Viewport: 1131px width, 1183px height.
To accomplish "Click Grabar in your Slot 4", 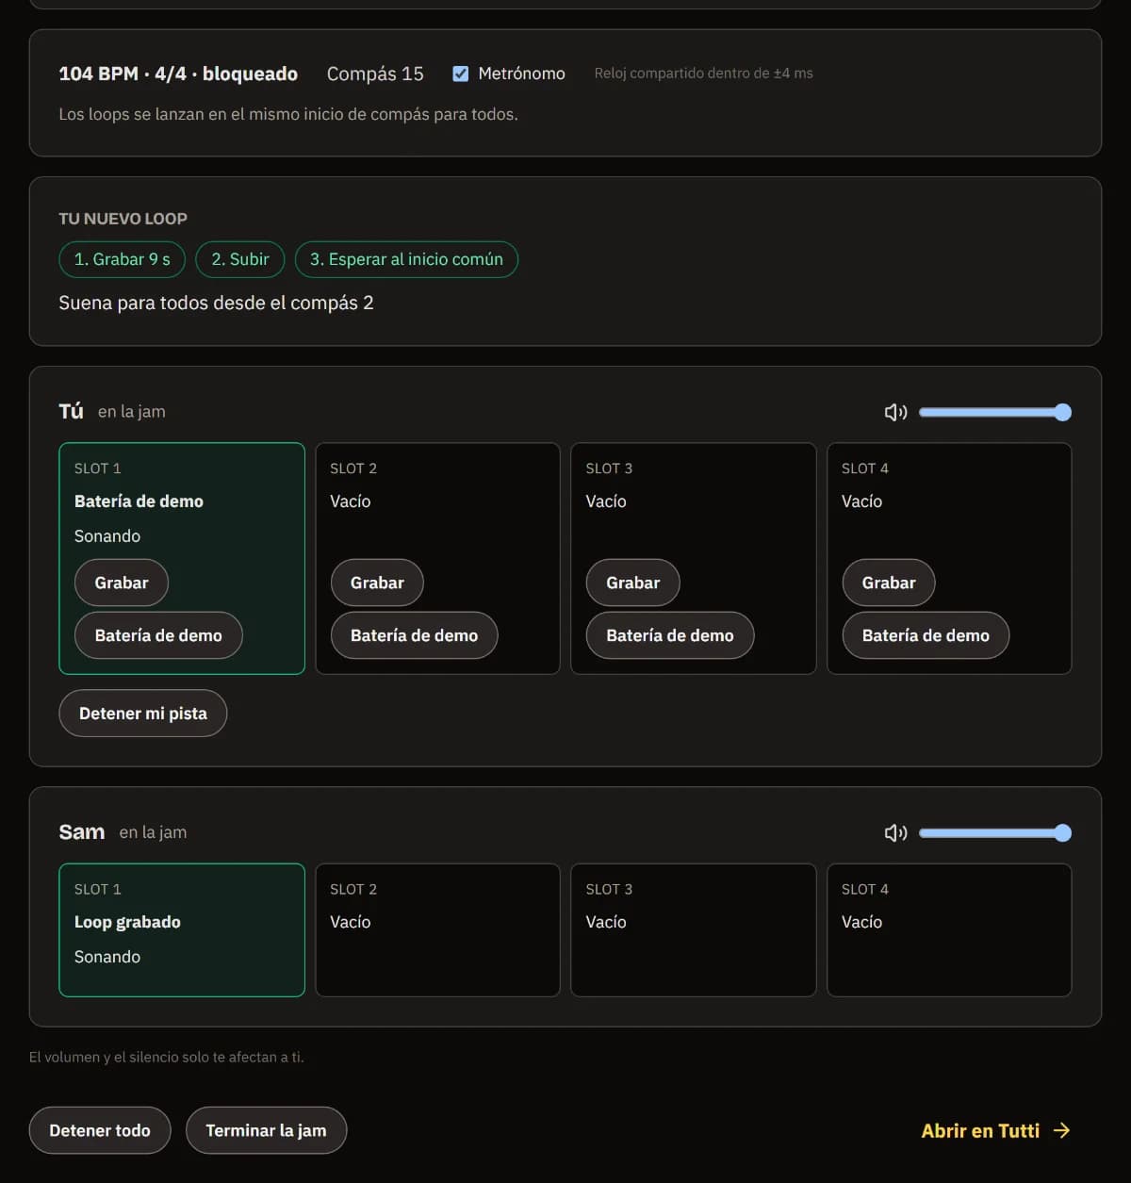I will [x=889, y=583].
